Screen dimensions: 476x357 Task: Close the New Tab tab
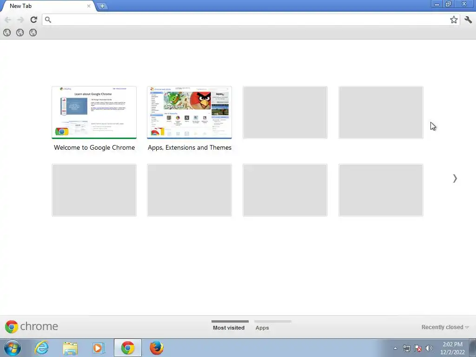(89, 6)
